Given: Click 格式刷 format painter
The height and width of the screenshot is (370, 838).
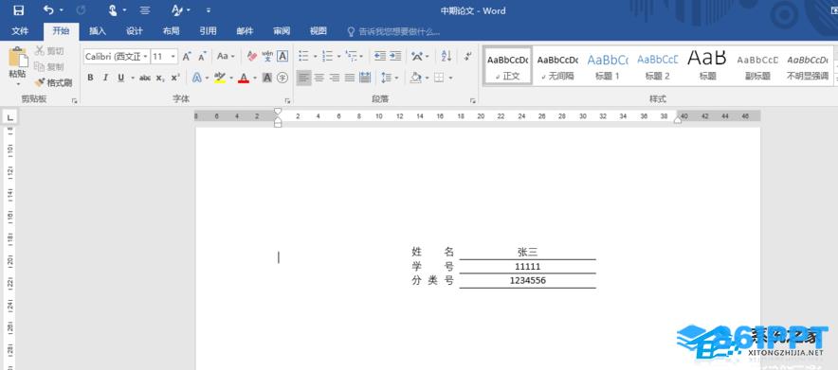Looking at the screenshot, I should tap(53, 82).
